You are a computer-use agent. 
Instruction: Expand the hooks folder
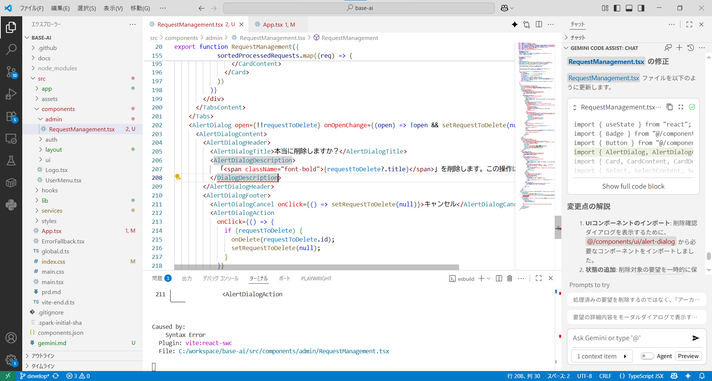(49, 190)
